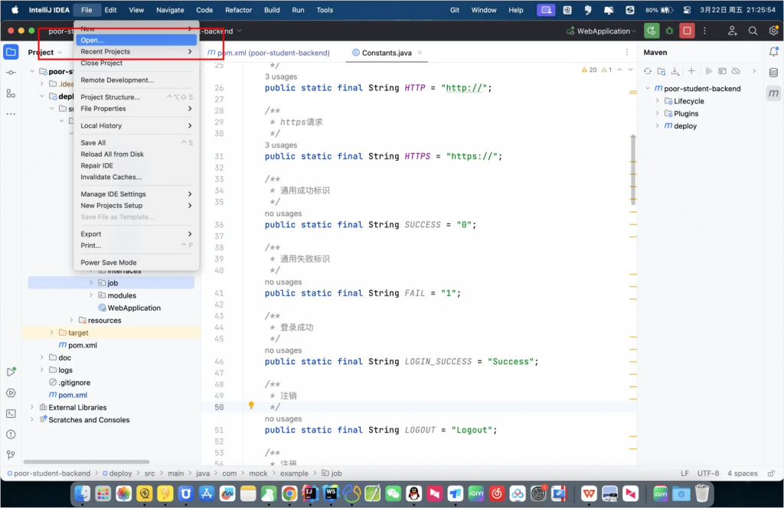This screenshot has height=508, width=784.
Task: Toggle Maven offline mode icon
Action: (x=735, y=71)
